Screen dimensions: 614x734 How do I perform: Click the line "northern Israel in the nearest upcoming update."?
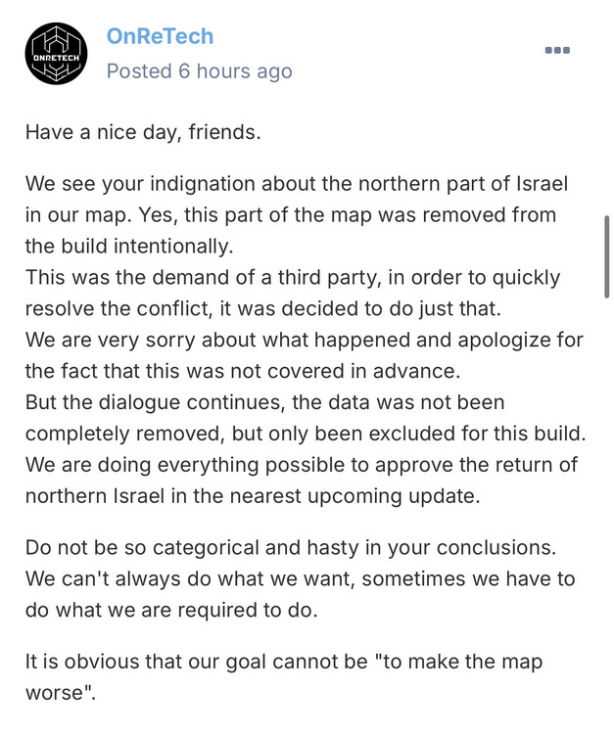pyautogui.click(x=254, y=495)
